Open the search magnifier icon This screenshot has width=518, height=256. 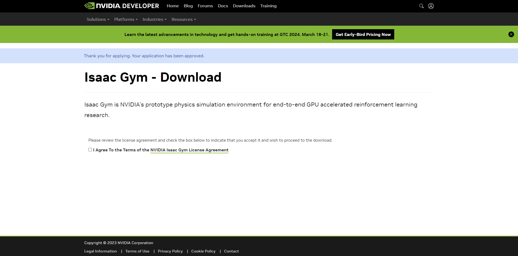pos(421,6)
